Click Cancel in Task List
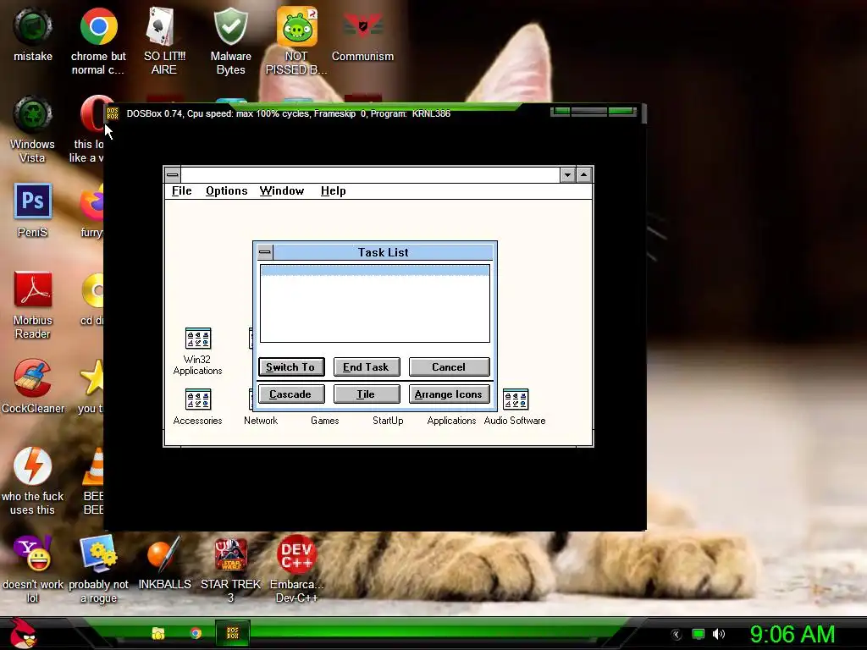The image size is (867, 650). [x=449, y=367]
